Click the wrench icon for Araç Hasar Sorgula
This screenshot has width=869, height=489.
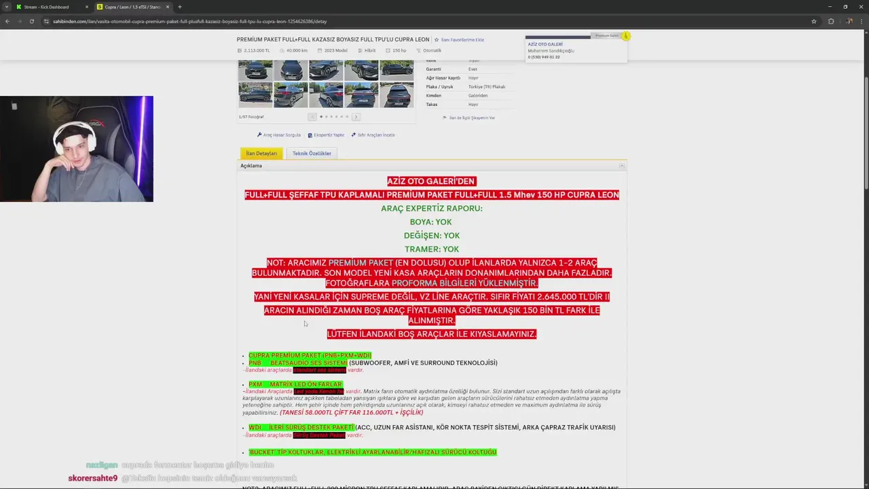click(259, 135)
